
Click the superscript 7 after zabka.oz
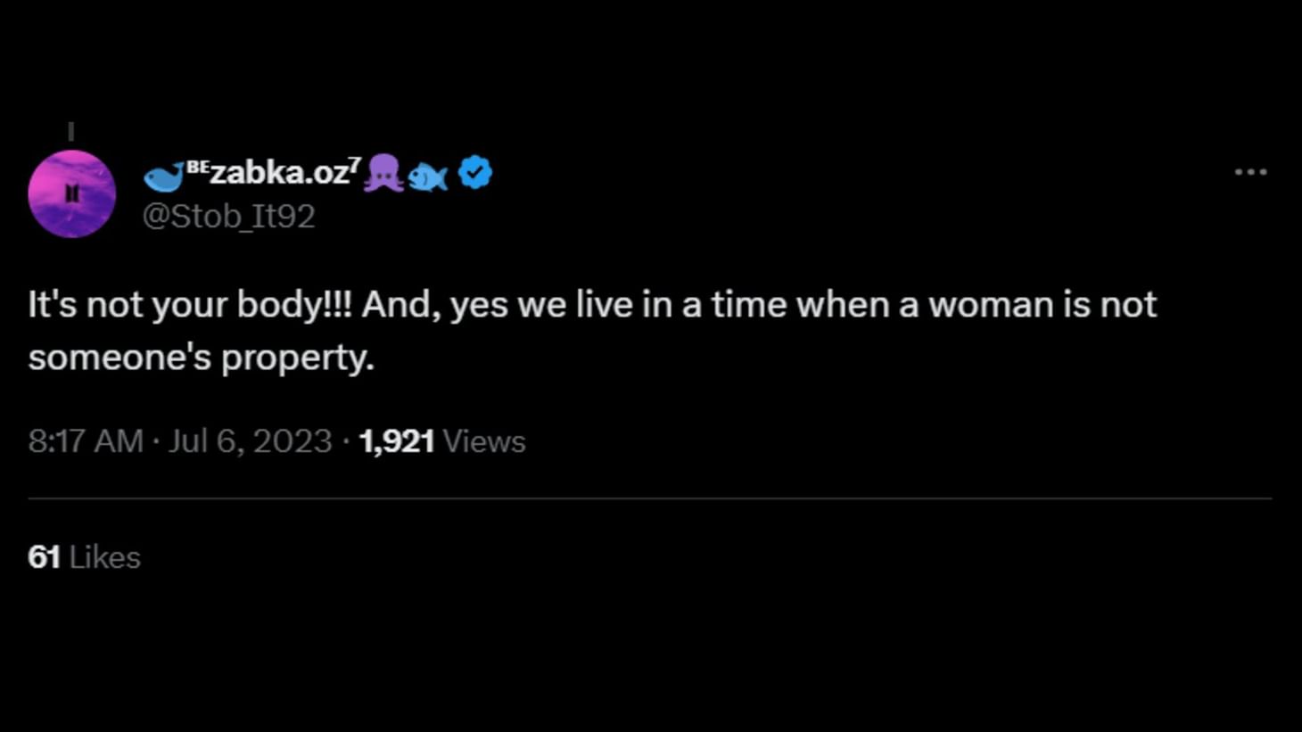click(355, 164)
